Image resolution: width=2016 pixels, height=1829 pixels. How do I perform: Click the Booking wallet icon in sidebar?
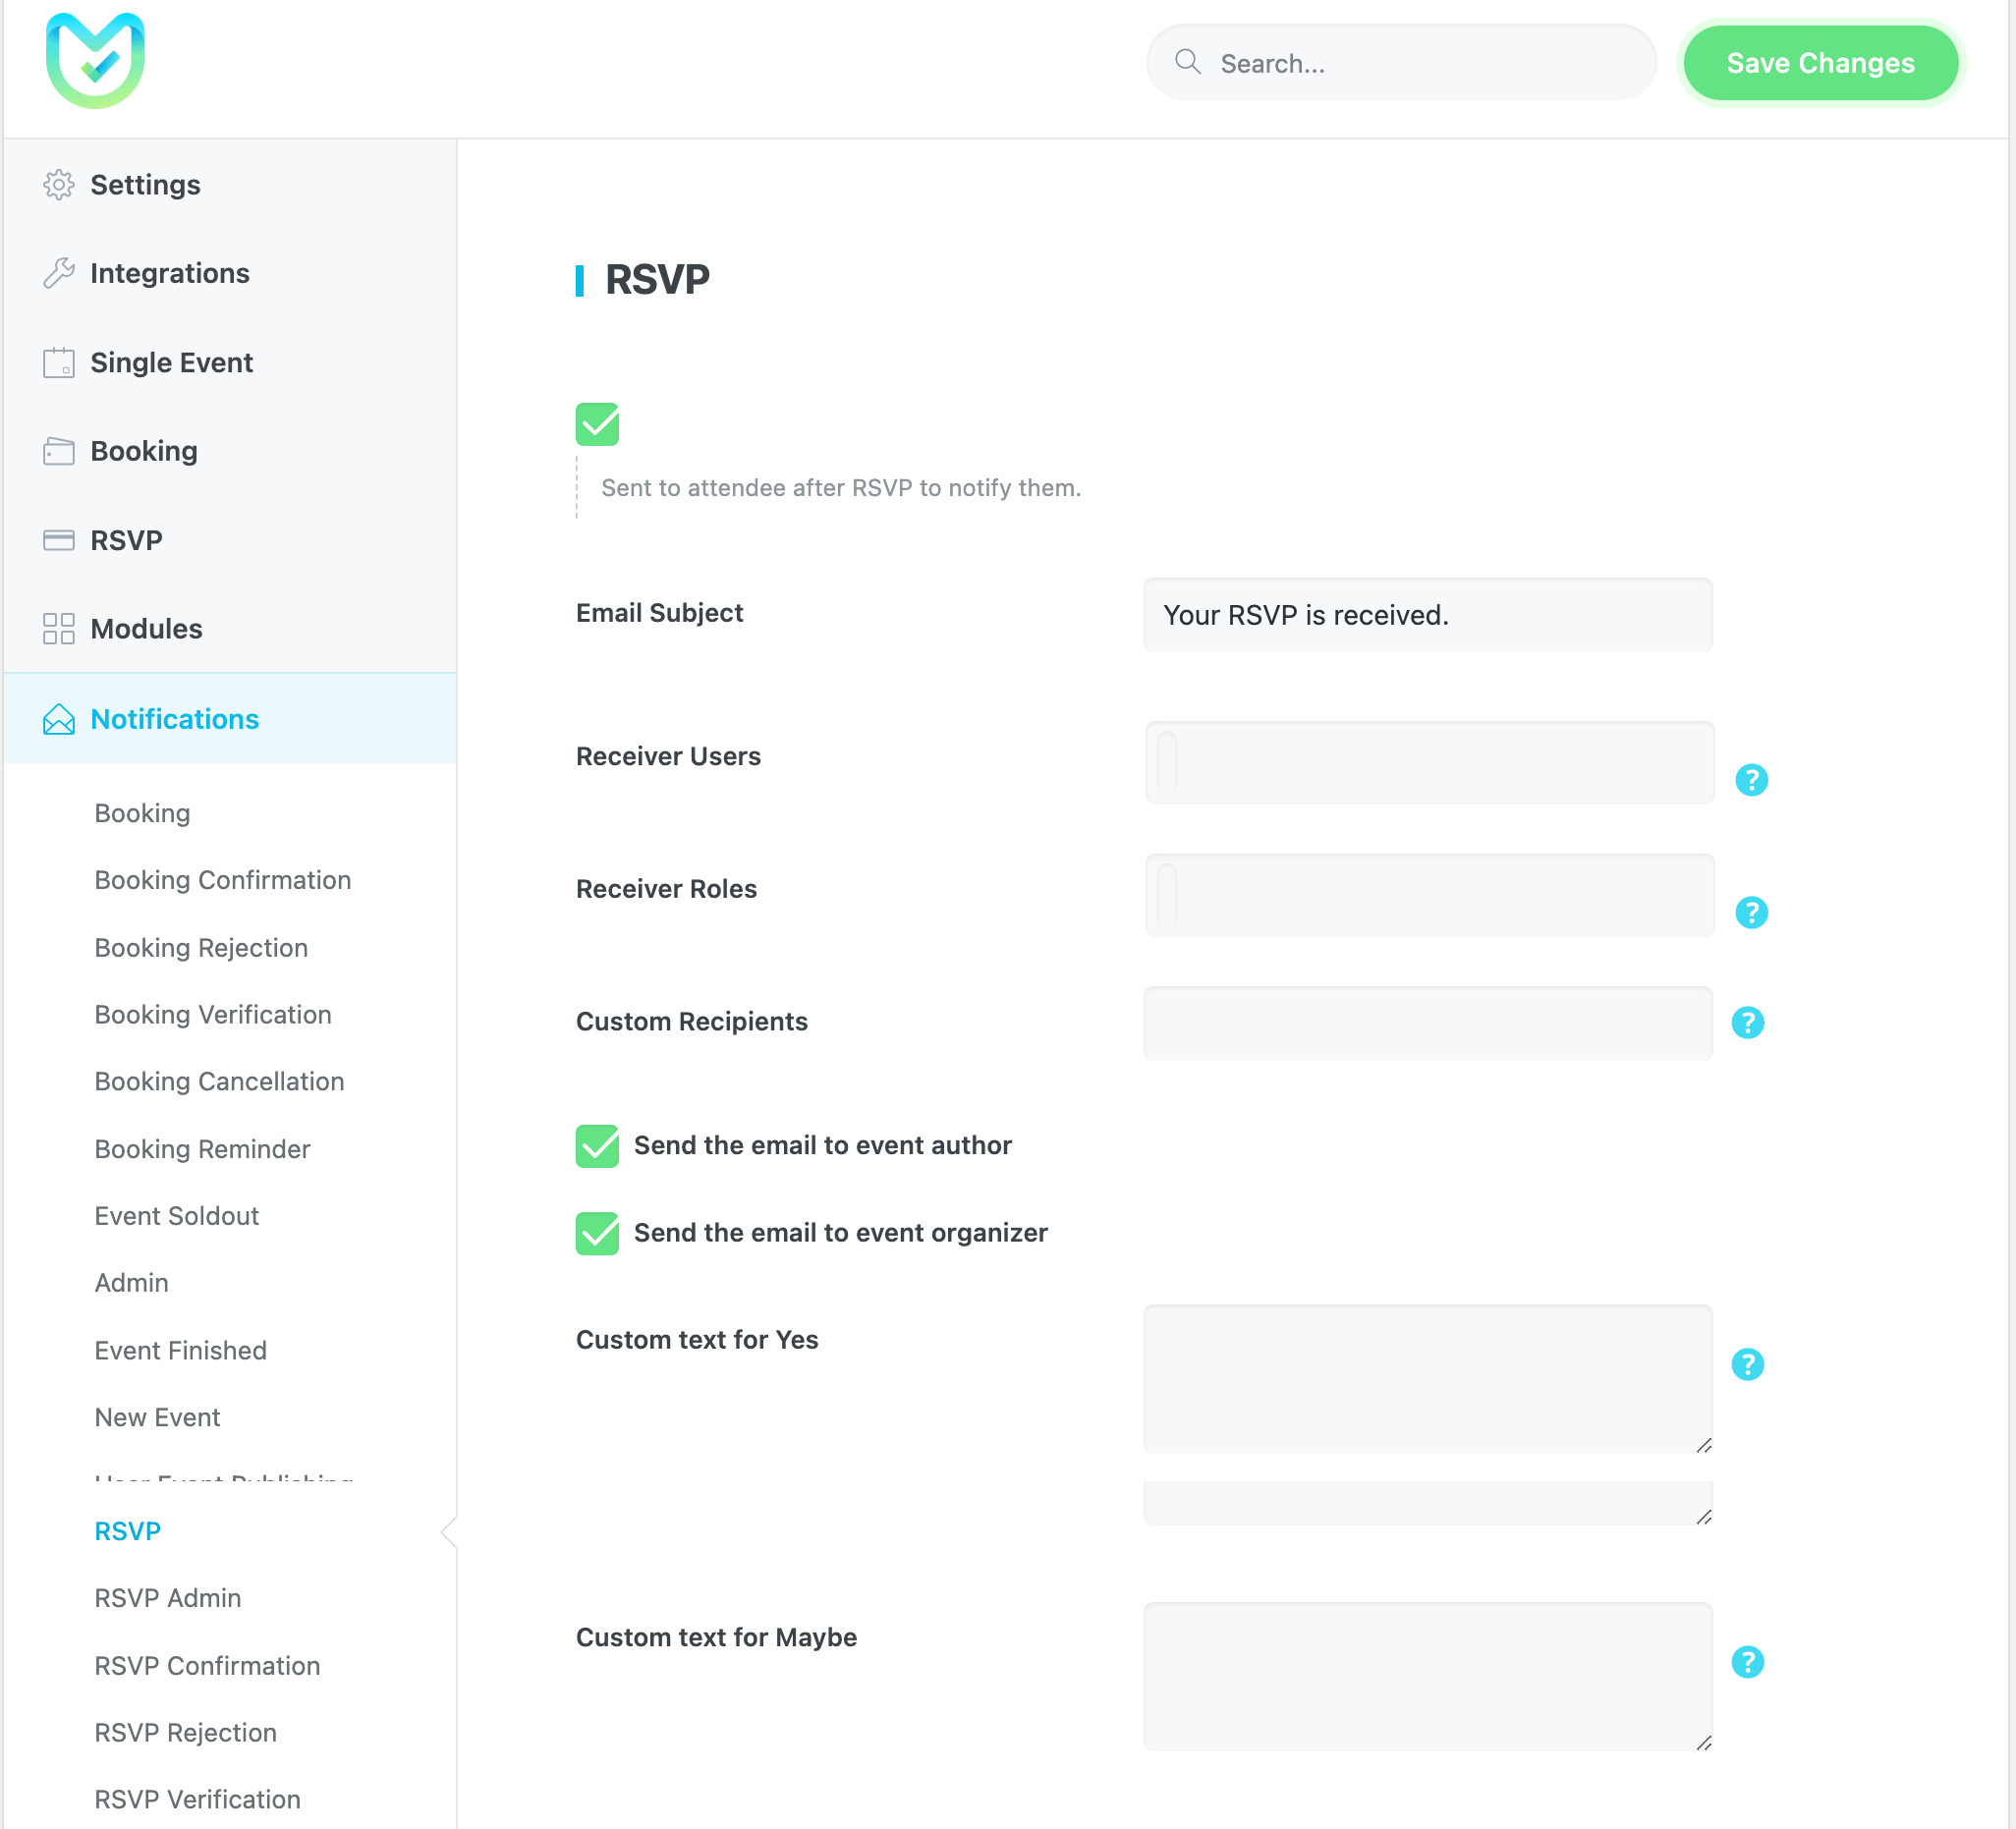coord(59,451)
